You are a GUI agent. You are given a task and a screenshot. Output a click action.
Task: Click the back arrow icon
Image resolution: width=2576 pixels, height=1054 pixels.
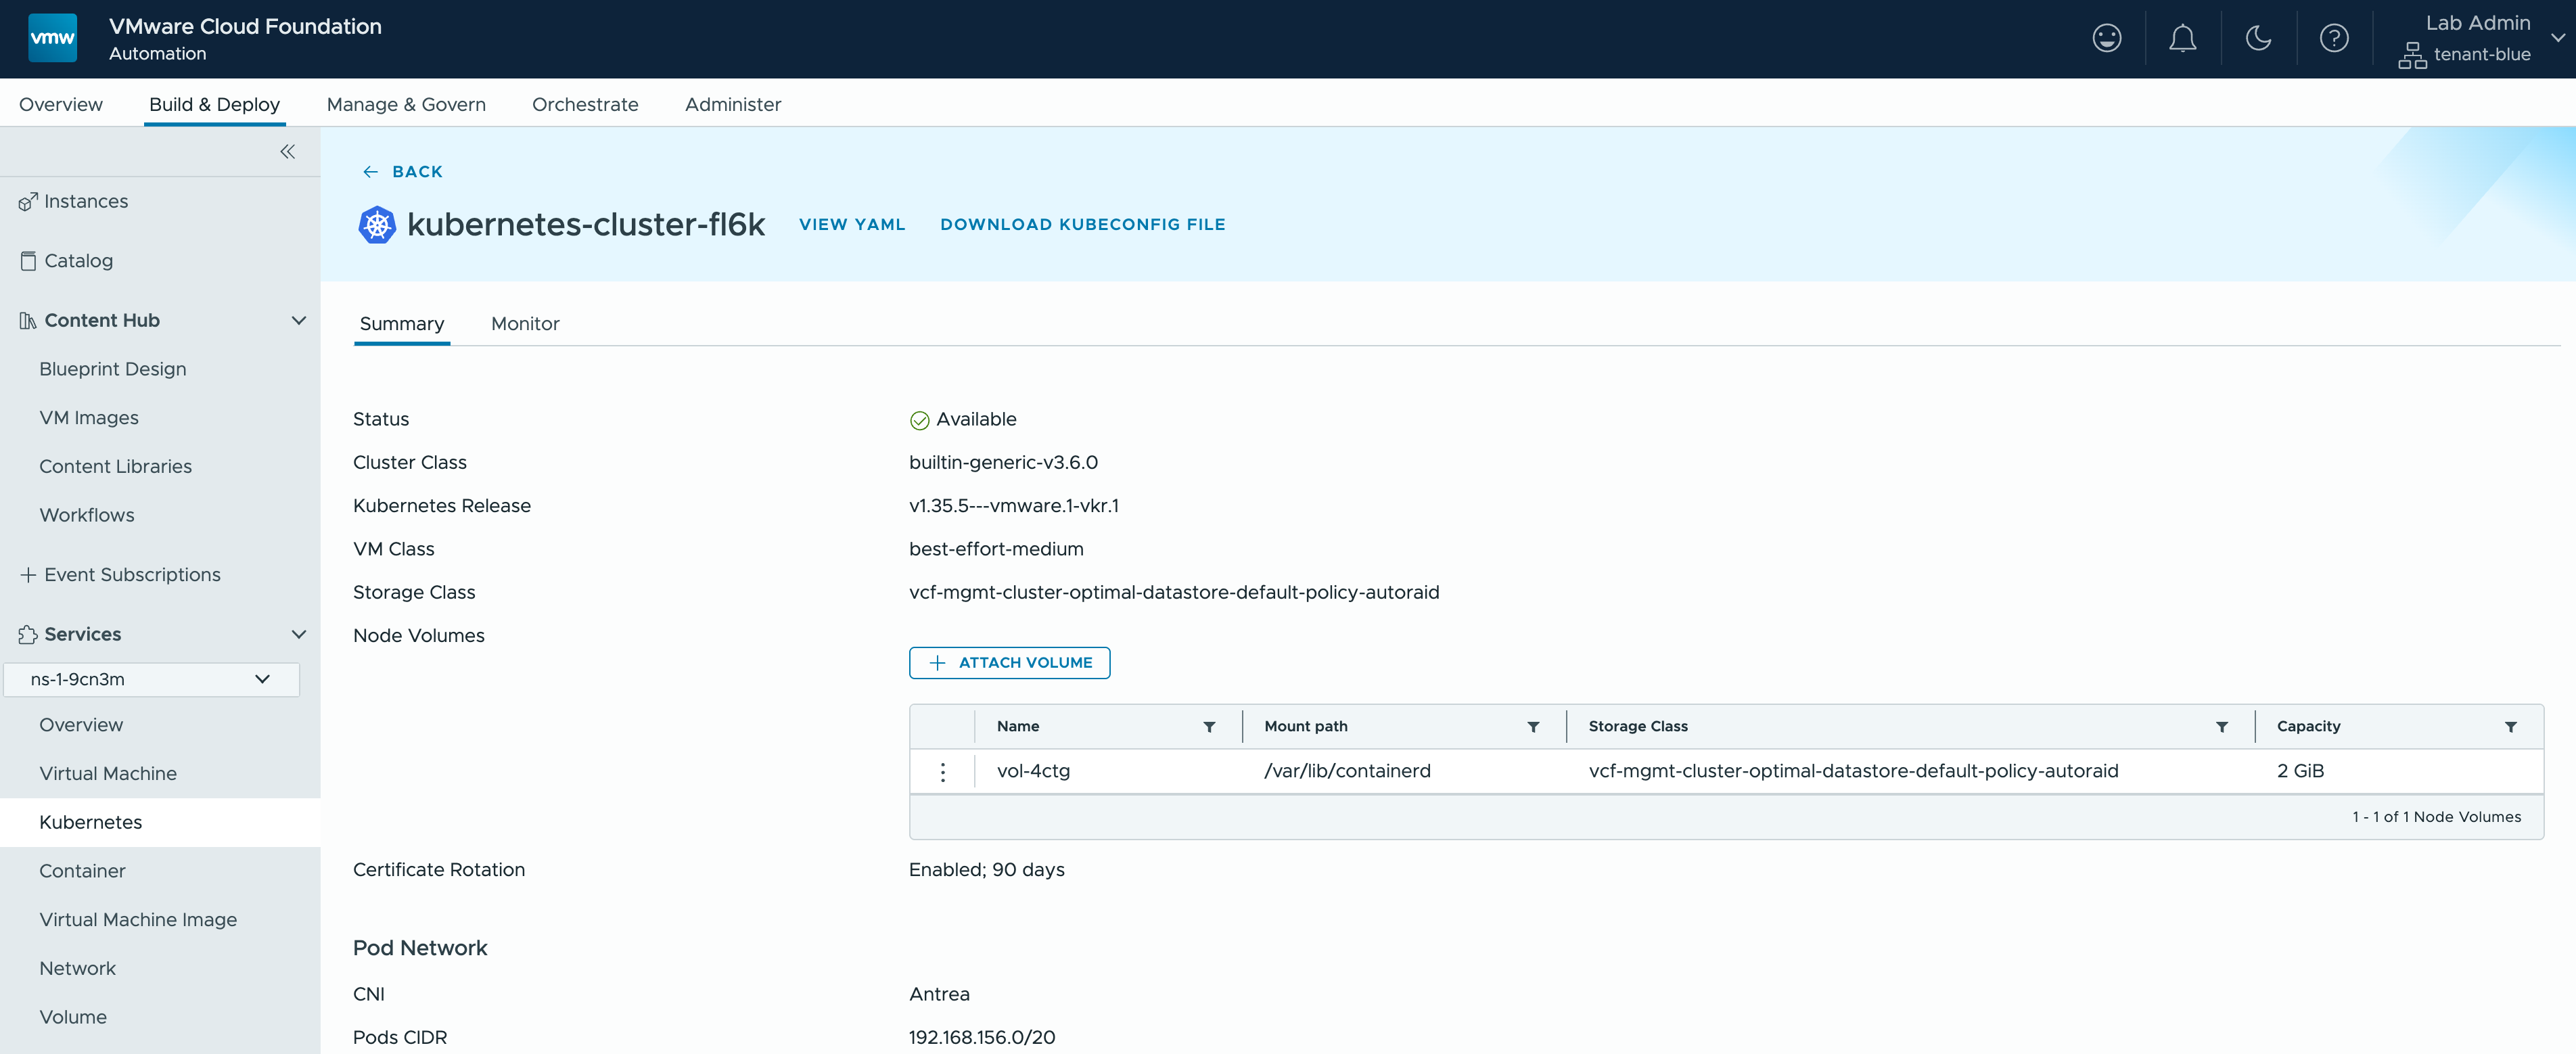(370, 172)
